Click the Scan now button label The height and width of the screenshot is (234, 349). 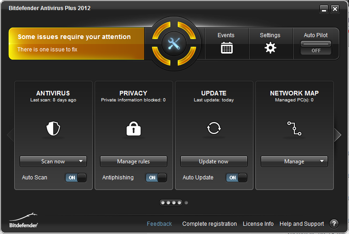tap(53, 162)
